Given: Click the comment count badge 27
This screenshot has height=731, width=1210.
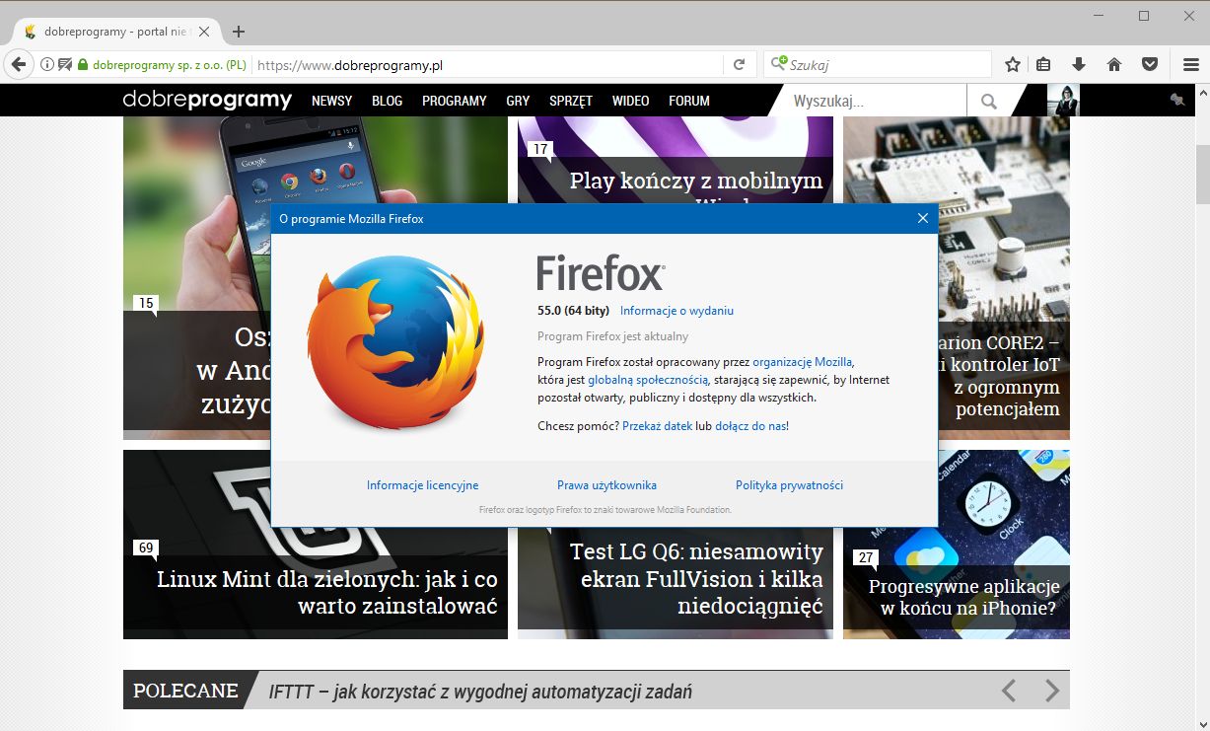Looking at the screenshot, I should click(866, 557).
